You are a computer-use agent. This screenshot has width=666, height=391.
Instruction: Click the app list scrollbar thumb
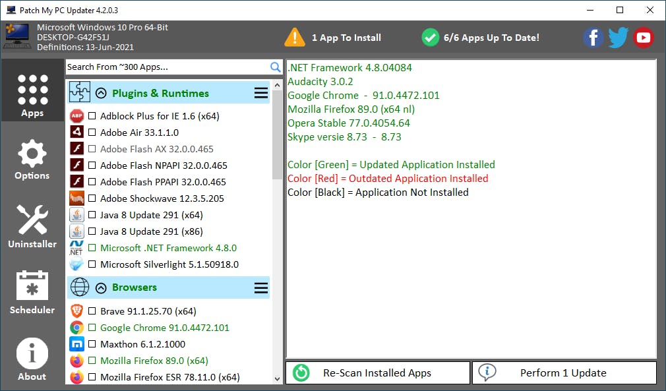[277, 135]
